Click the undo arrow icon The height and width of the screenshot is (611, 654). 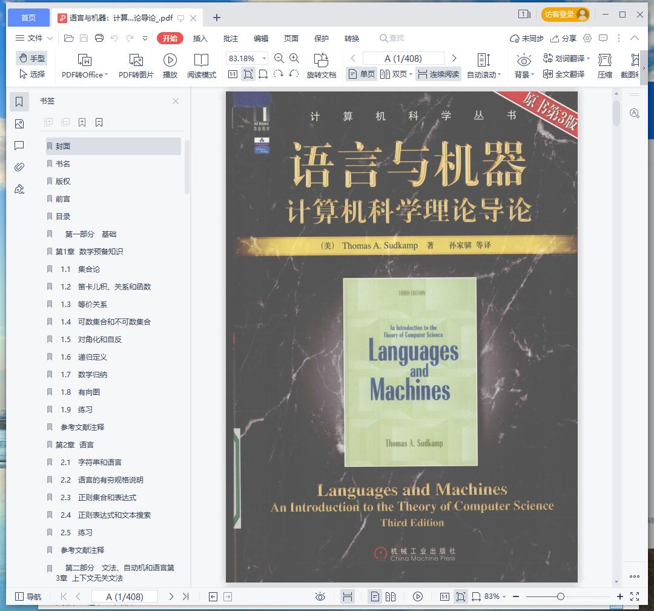[114, 38]
